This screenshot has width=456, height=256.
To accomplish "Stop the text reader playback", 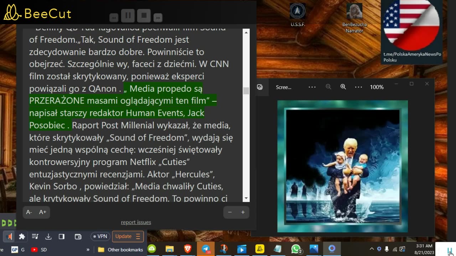I will click(144, 16).
